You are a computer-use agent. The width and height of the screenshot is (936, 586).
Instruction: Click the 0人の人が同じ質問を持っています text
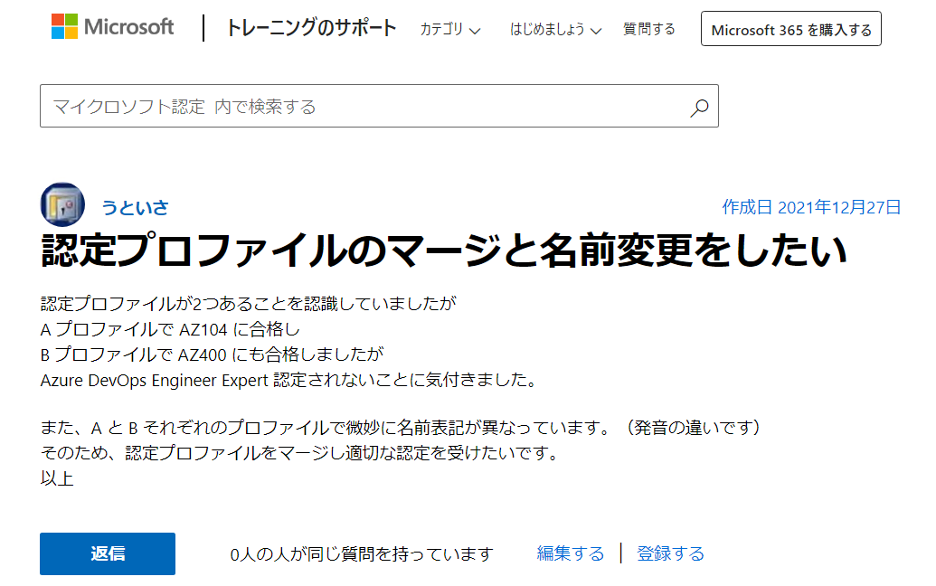point(362,554)
